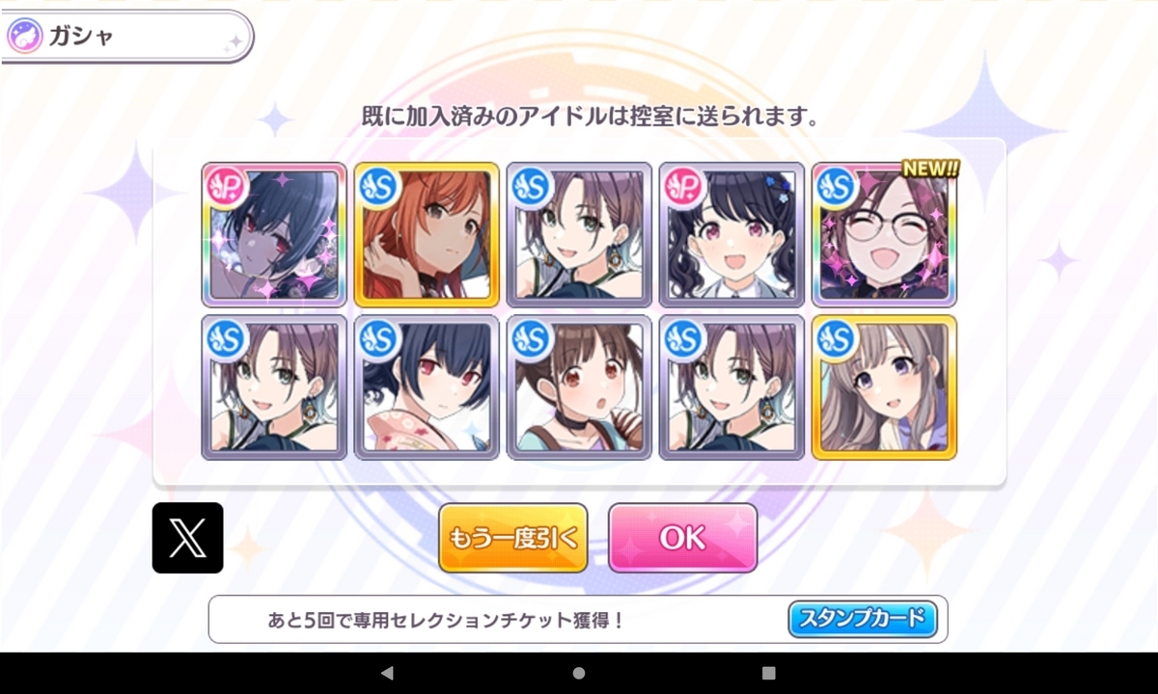This screenshot has width=1158, height=694.
Task: Tap the Android back navigation triangle
Action: point(387,673)
